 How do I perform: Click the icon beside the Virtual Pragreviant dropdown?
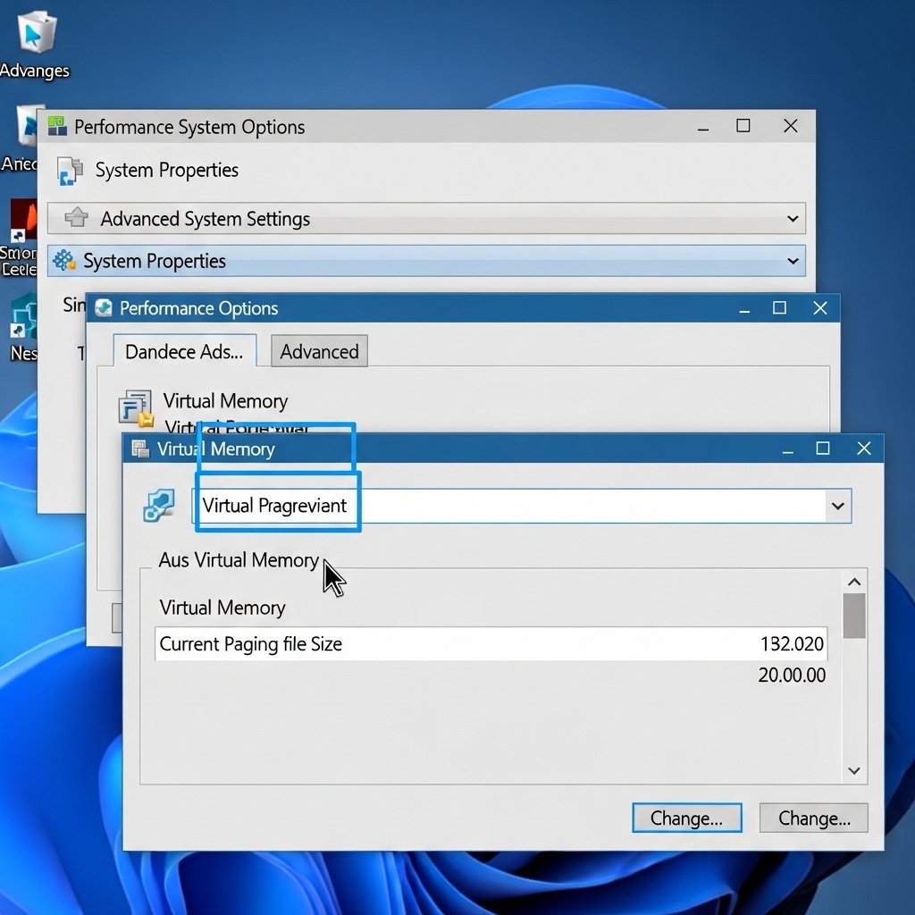[x=159, y=506]
